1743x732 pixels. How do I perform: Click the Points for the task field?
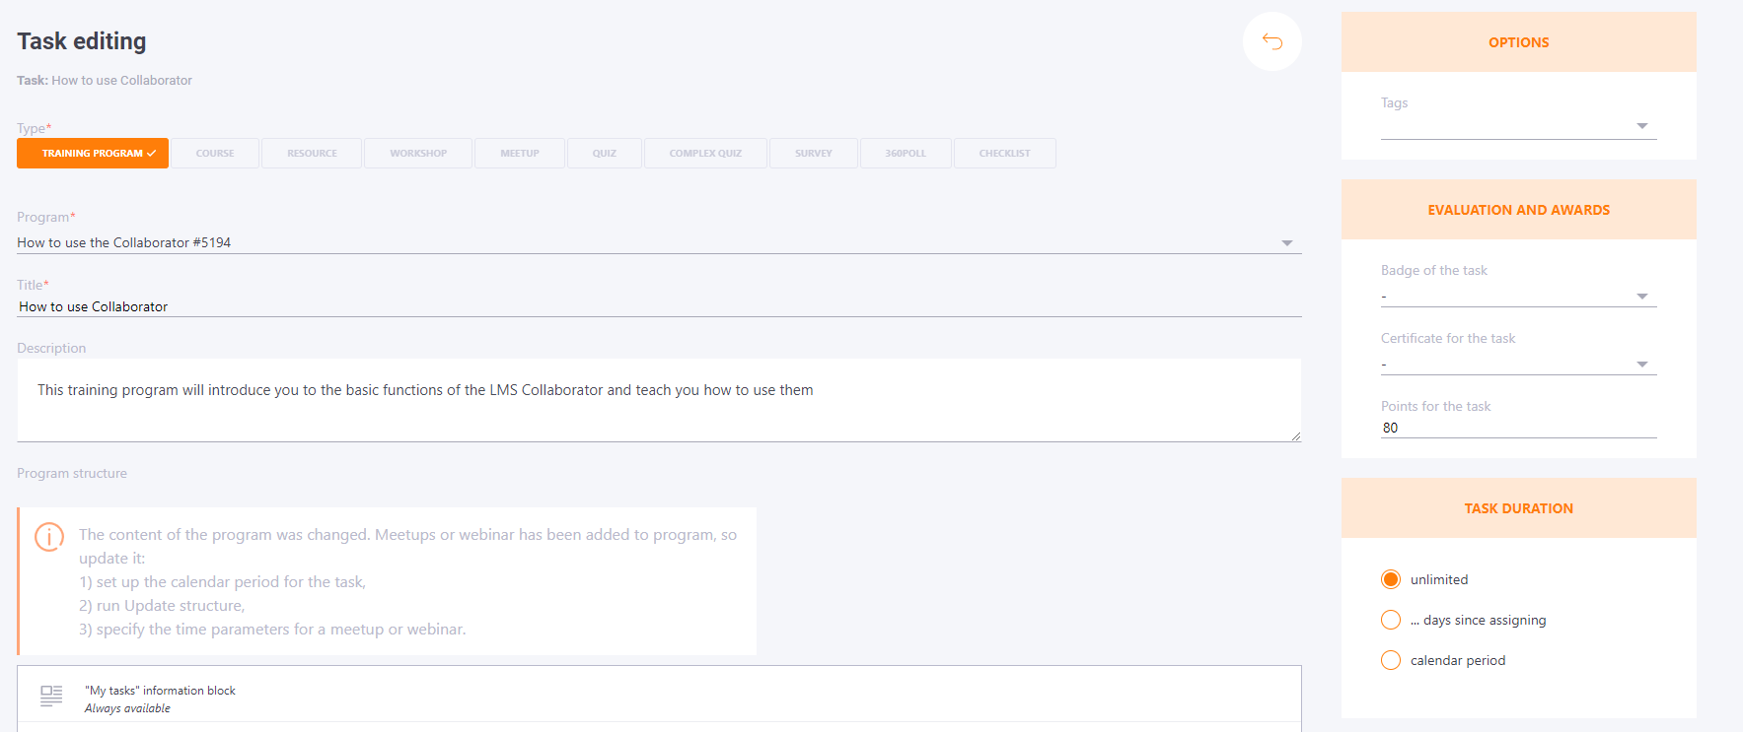click(x=1518, y=428)
